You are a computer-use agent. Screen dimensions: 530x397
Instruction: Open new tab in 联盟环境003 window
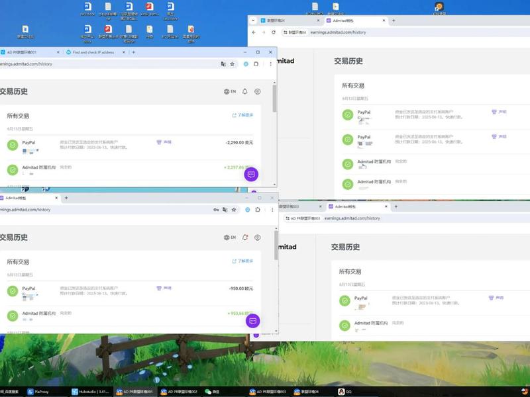coord(396,206)
